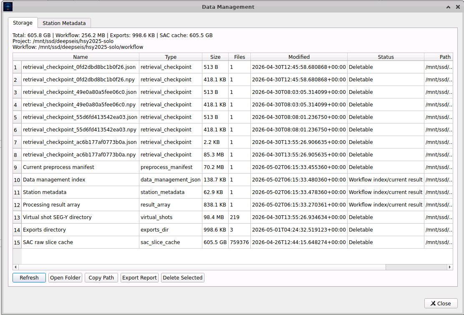Click the Export Report button

pyautogui.click(x=139, y=278)
